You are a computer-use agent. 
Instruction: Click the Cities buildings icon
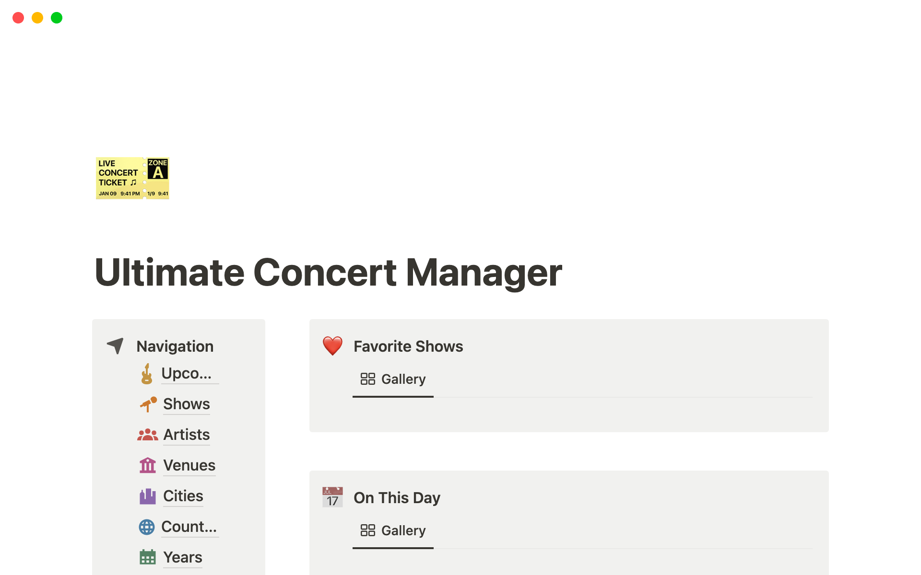[147, 496]
